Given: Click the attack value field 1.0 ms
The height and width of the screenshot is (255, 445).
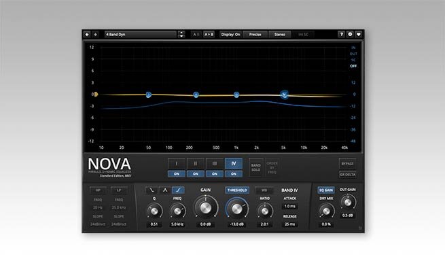Looking at the screenshot, I should coord(290,206).
